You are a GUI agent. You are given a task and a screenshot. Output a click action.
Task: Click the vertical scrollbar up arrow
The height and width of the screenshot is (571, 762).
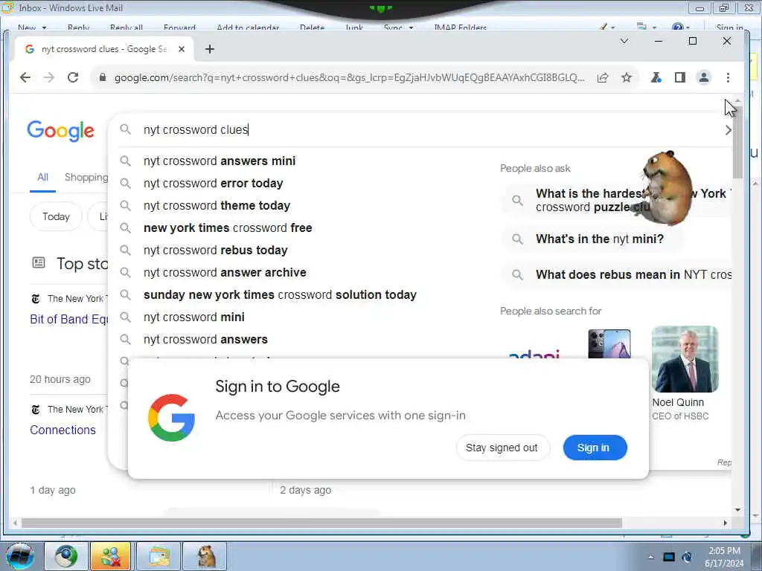[x=737, y=100]
